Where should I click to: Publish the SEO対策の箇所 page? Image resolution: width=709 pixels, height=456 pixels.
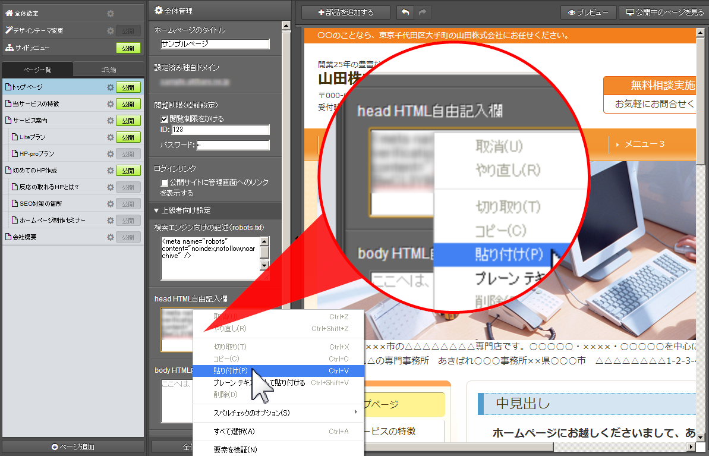[x=128, y=203]
